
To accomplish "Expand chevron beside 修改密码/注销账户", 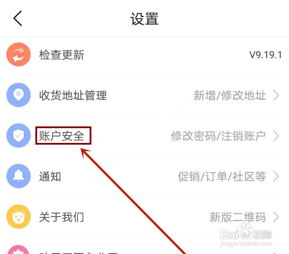I will (276, 136).
